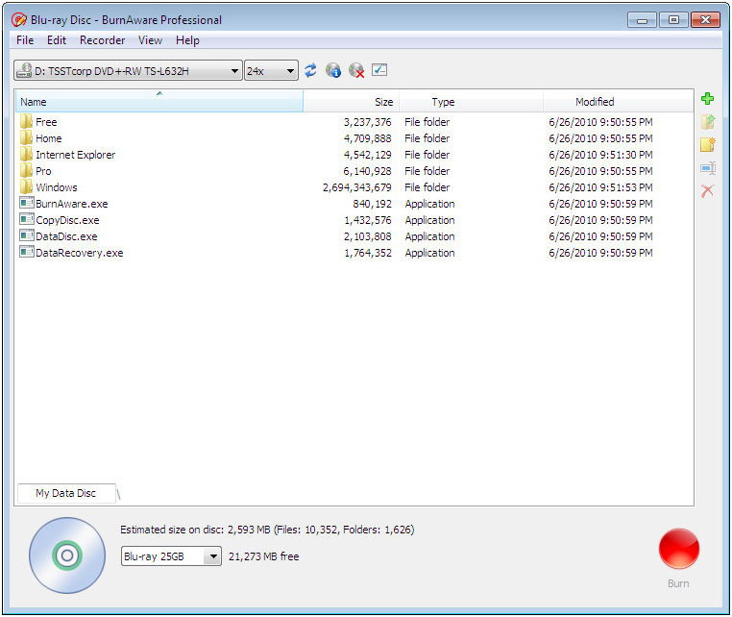Click the folder icon beside Internet Explorer
This screenshot has height=617, width=732.
[x=26, y=154]
